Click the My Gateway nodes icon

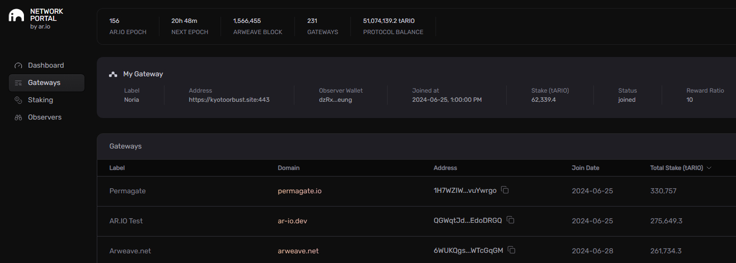tap(113, 74)
